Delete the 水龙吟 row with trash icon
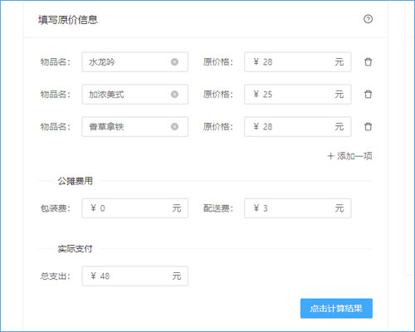The width and height of the screenshot is (415, 332). click(368, 62)
